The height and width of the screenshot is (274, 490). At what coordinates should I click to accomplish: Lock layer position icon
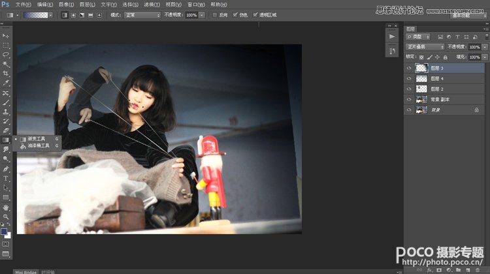click(x=437, y=57)
